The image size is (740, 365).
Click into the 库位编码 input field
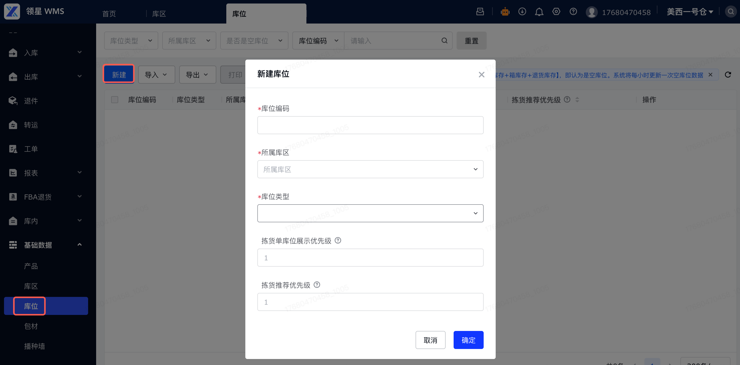point(370,125)
